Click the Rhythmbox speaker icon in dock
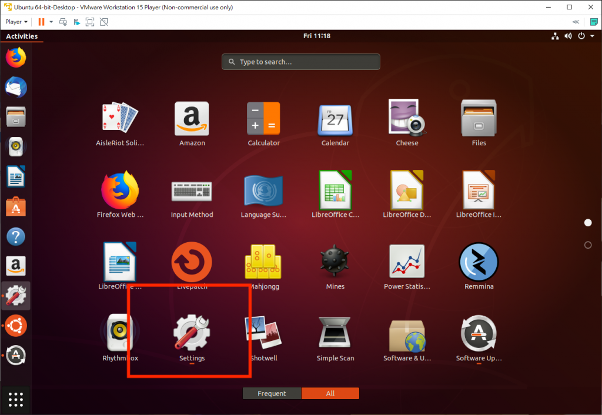The width and height of the screenshot is (602, 415). pos(16,146)
